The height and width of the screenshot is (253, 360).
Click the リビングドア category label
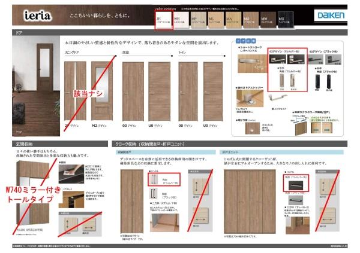click(x=71, y=52)
